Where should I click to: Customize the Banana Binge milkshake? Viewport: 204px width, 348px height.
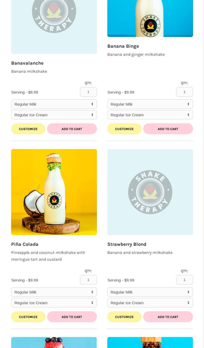click(x=124, y=129)
